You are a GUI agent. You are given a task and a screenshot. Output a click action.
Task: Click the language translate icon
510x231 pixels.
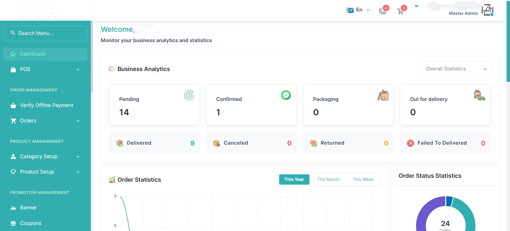[x=350, y=10]
